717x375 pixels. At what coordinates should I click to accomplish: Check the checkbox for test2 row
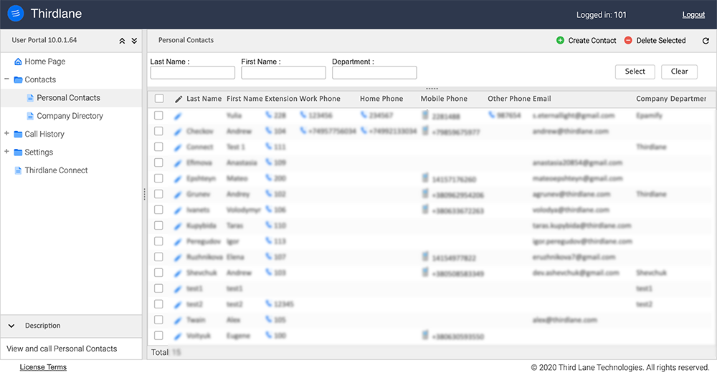coord(158,304)
